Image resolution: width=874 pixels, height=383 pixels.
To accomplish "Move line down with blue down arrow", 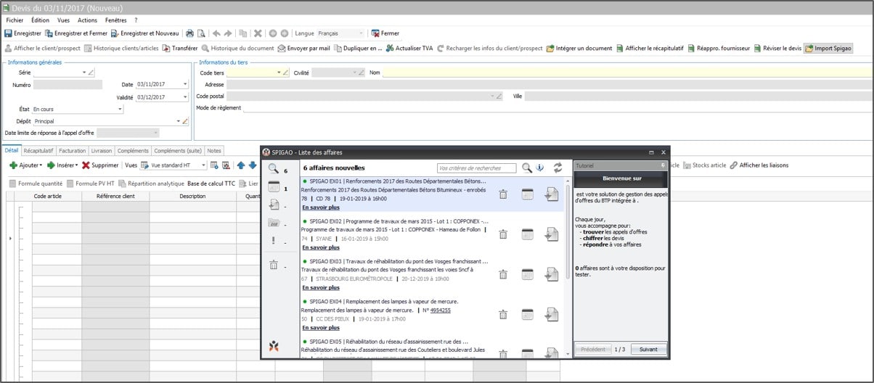I will click(x=253, y=165).
